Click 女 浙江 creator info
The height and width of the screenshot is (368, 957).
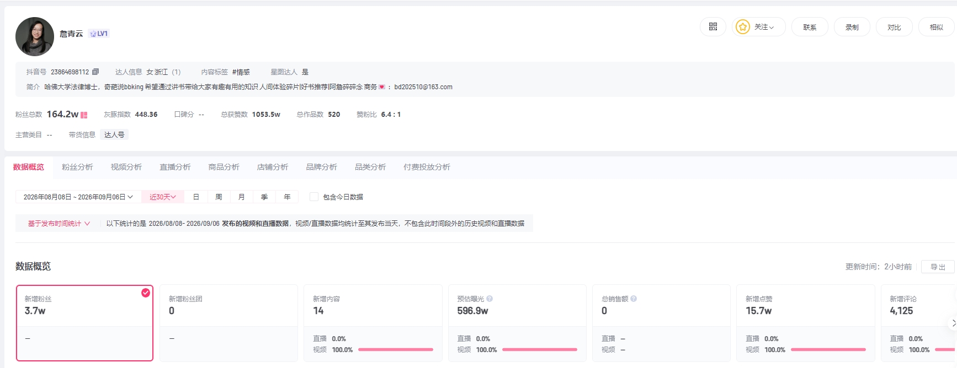(157, 72)
